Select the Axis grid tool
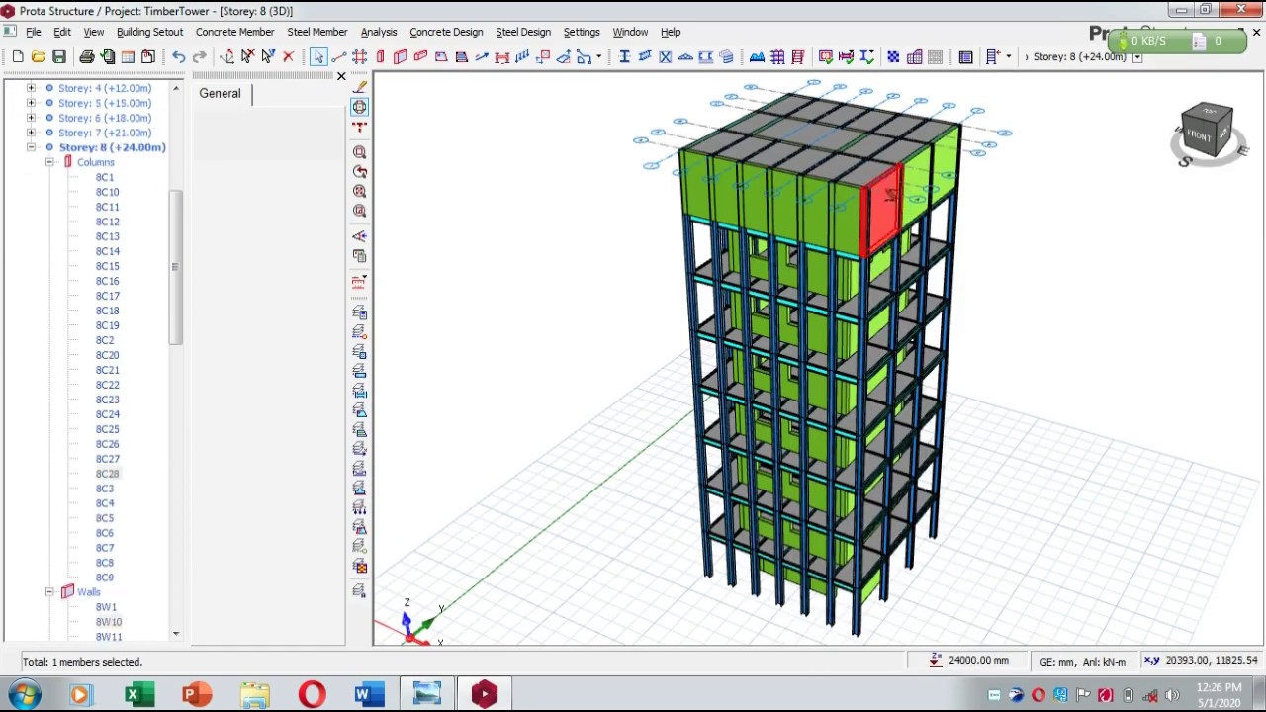 pyautogui.click(x=360, y=57)
